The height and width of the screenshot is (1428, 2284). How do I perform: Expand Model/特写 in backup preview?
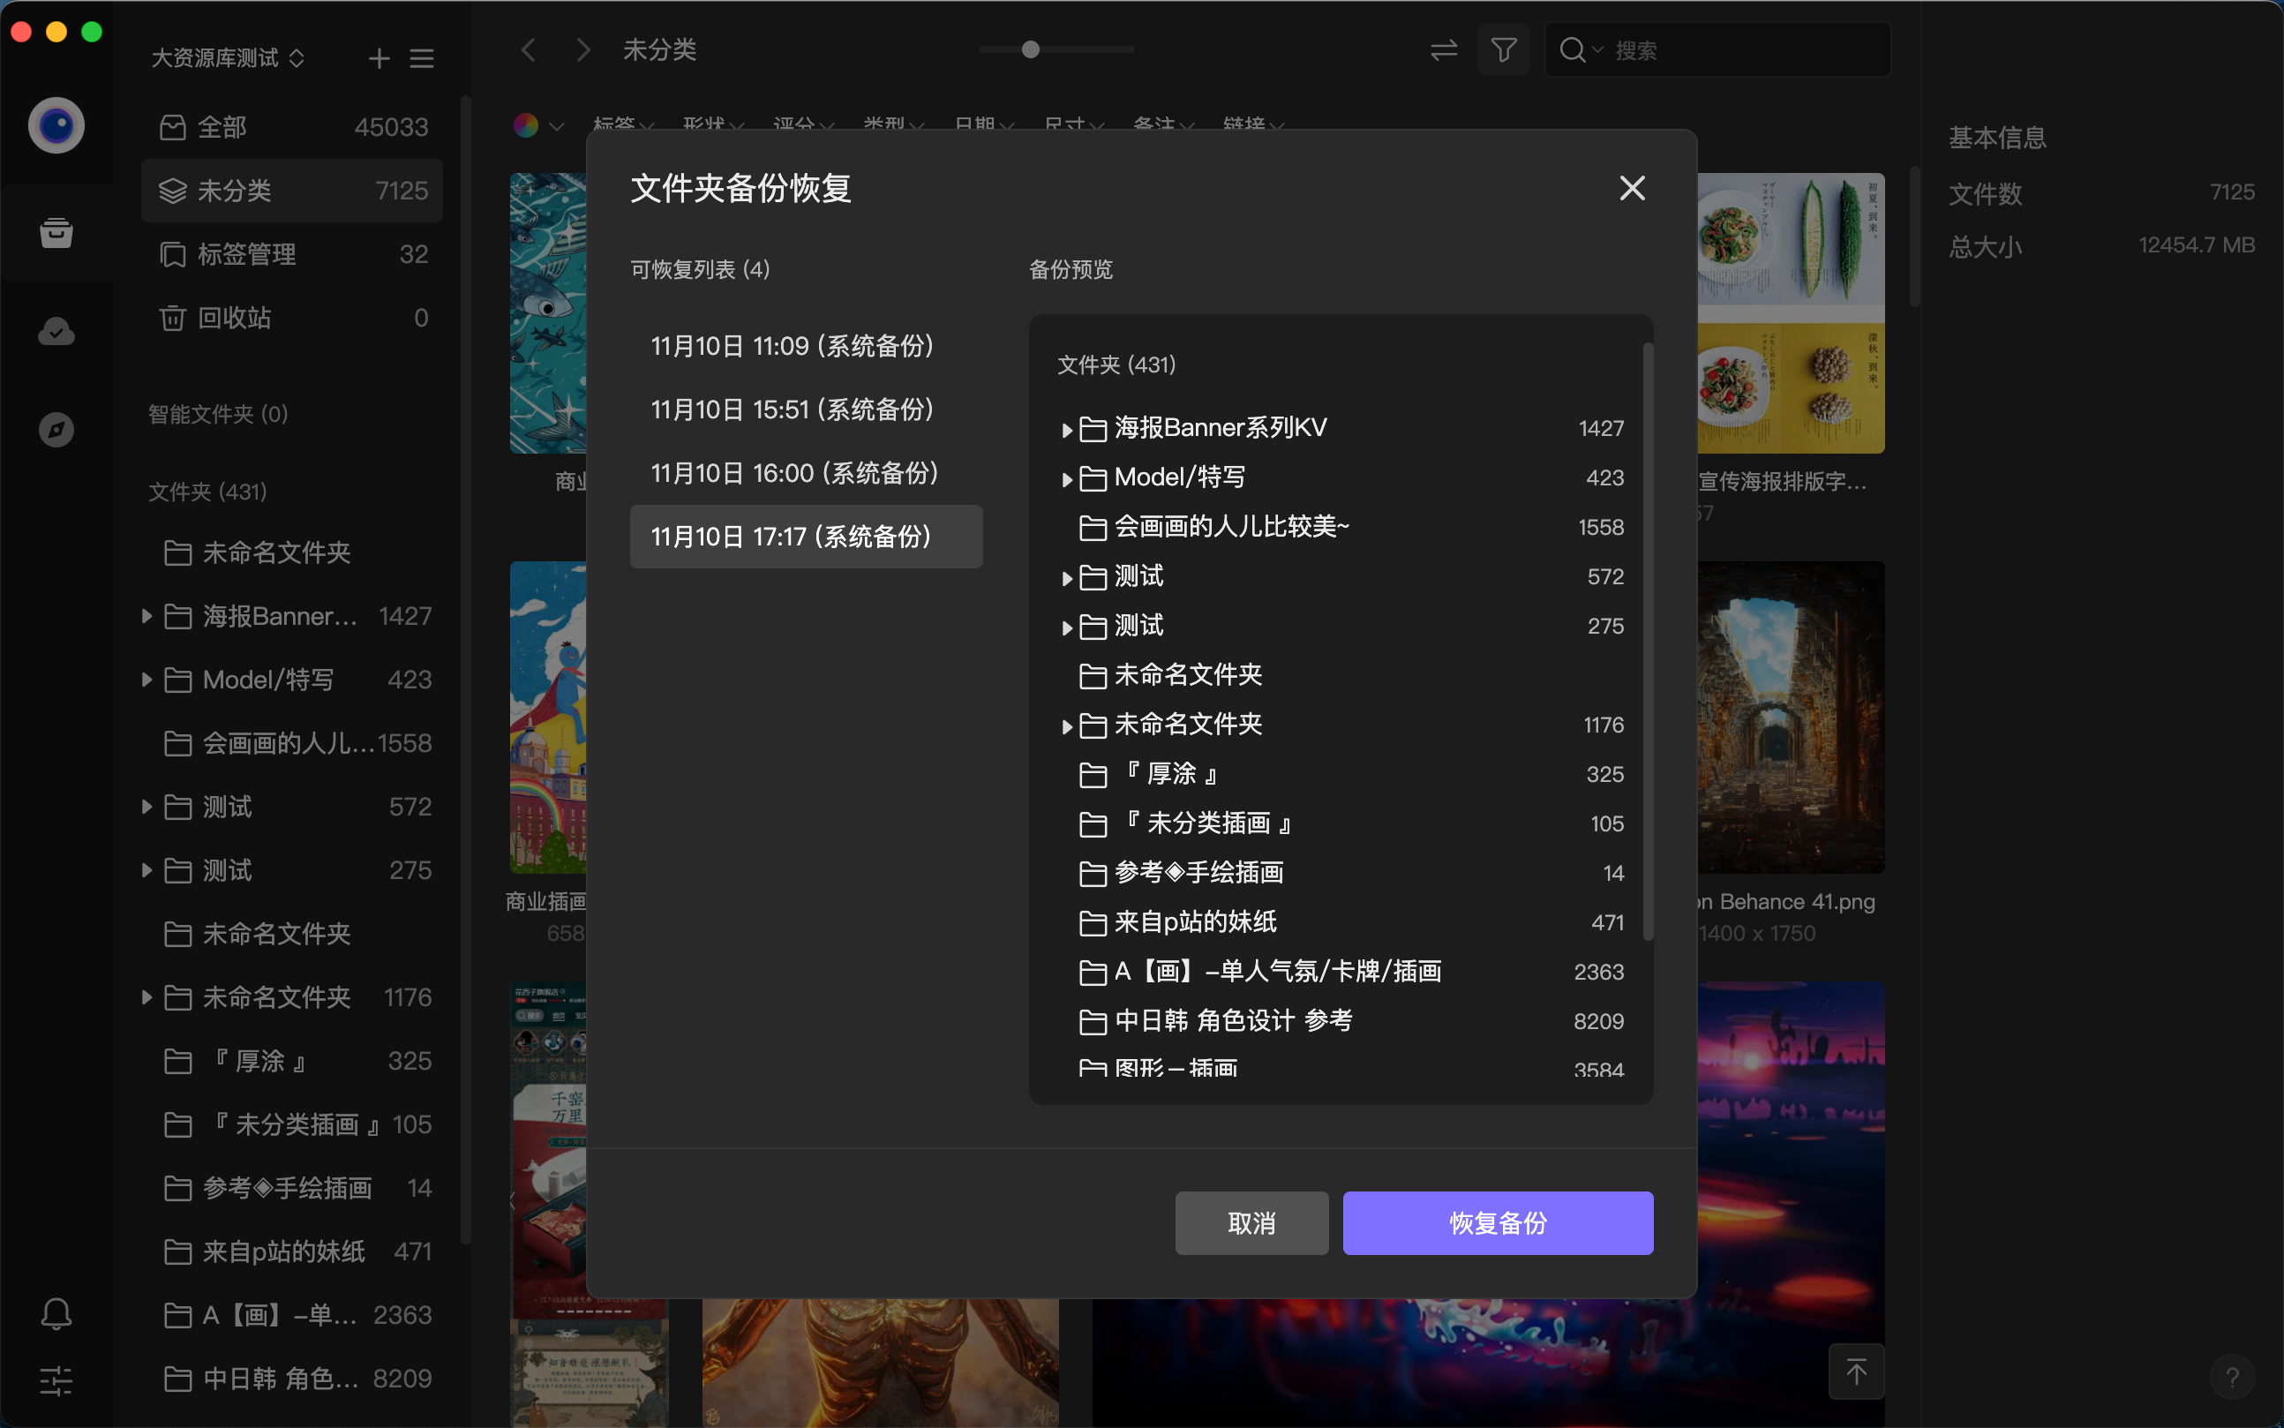click(1066, 479)
